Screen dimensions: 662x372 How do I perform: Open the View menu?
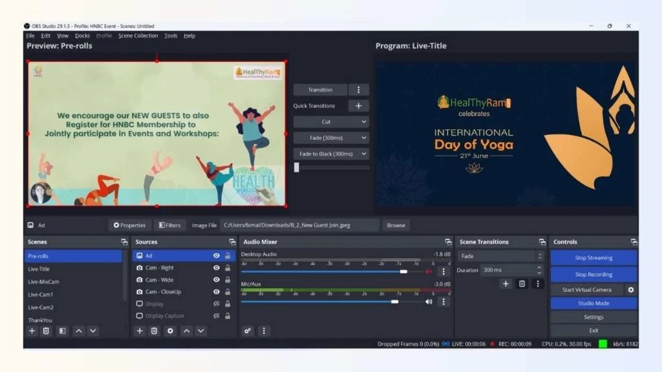coord(63,36)
